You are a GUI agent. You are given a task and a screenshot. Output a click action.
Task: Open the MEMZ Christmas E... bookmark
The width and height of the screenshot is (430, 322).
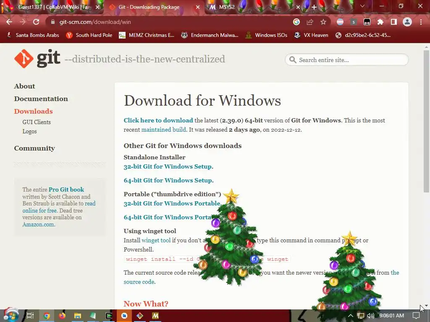(x=147, y=35)
